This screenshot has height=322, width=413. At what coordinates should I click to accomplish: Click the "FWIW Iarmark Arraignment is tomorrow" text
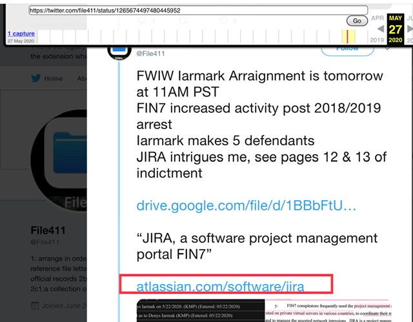pos(259,76)
